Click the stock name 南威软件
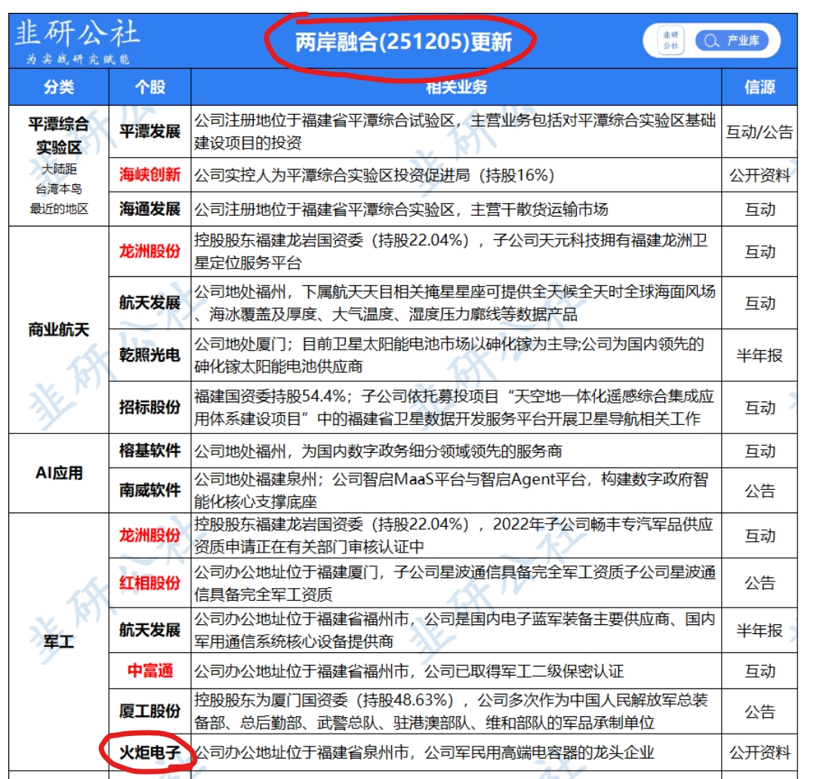This screenshot has height=779, width=823. [x=150, y=490]
